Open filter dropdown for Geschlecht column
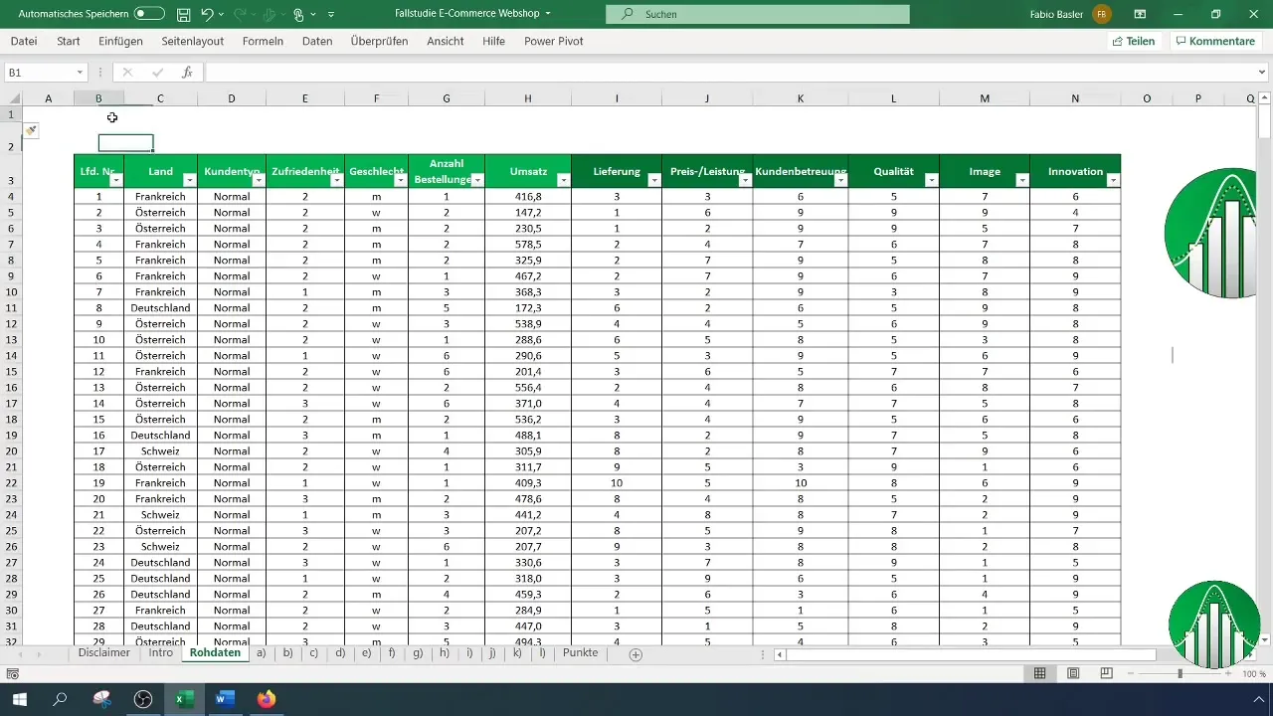The width and height of the screenshot is (1273, 716). 401,180
